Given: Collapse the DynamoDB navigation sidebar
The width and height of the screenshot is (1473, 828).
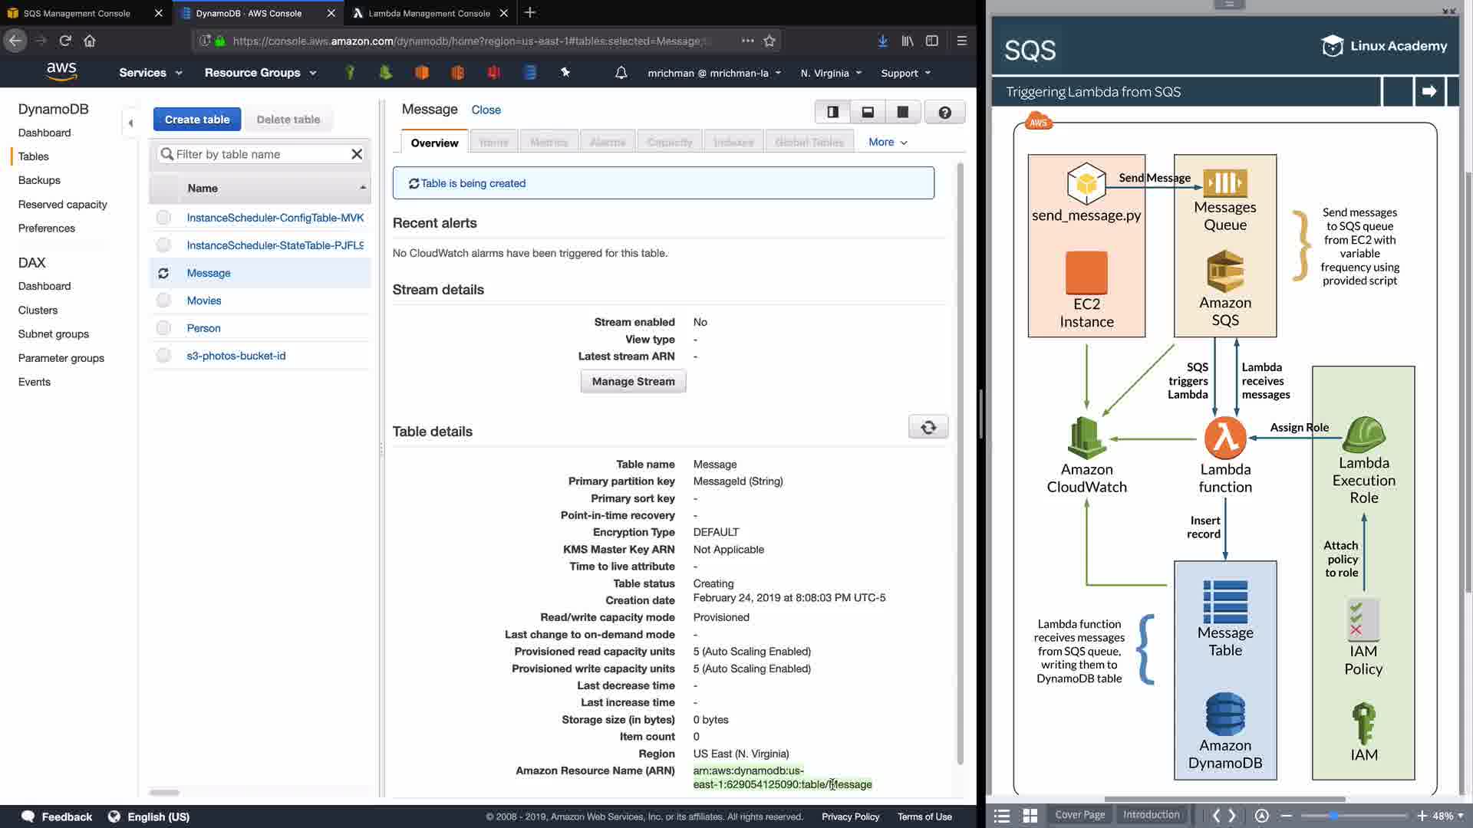Looking at the screenshot, I should pyautogui.click(x=130, y=123).
